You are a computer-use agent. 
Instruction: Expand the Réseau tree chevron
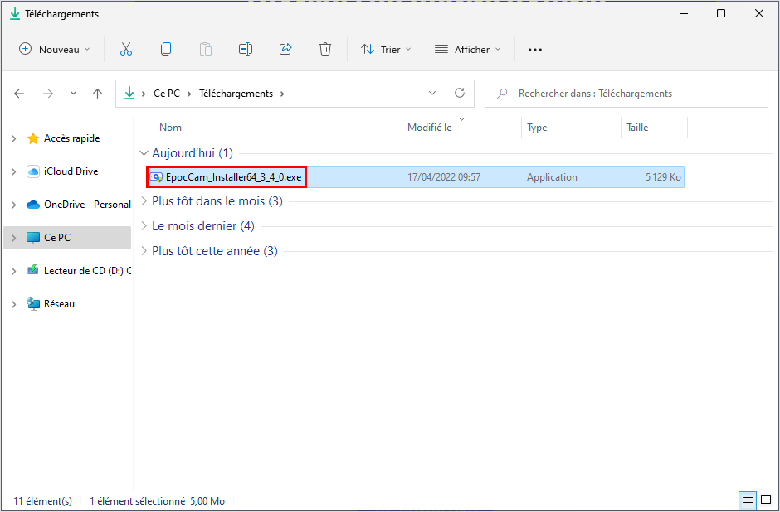point(14,304)
